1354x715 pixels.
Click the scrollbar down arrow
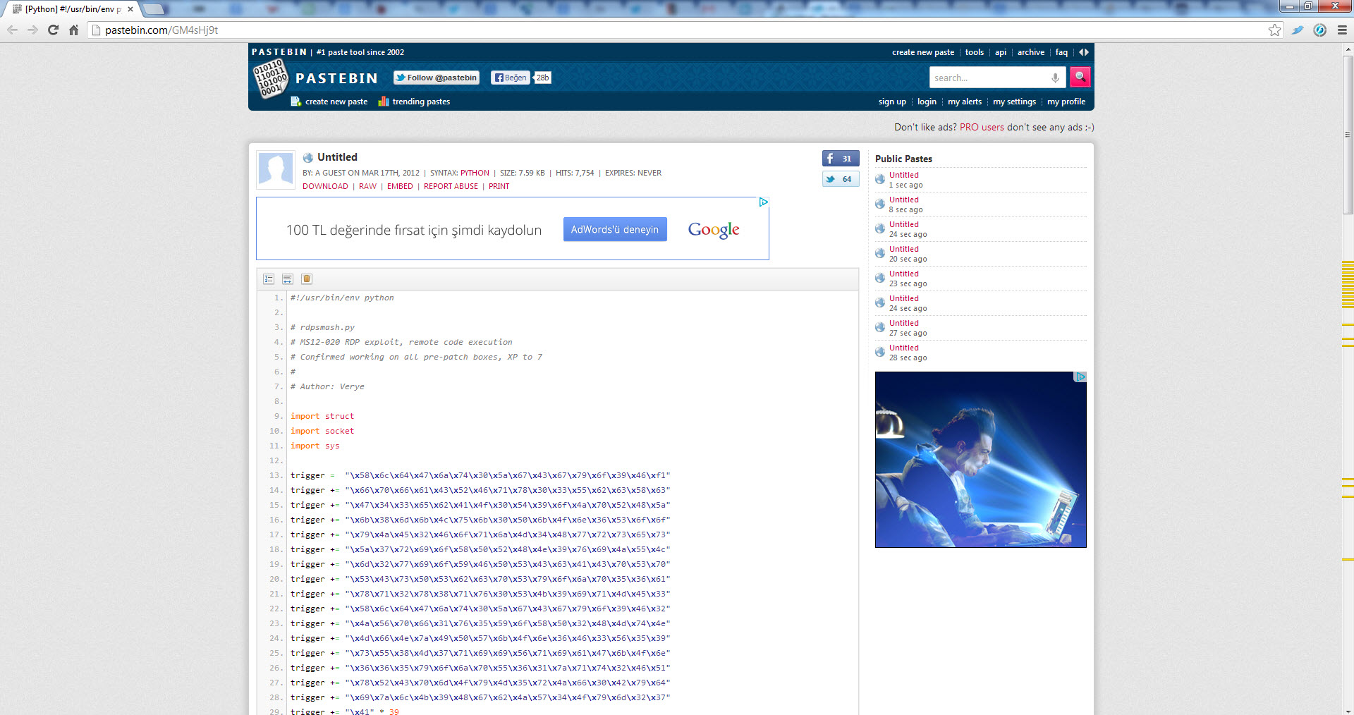(1348, 709)
